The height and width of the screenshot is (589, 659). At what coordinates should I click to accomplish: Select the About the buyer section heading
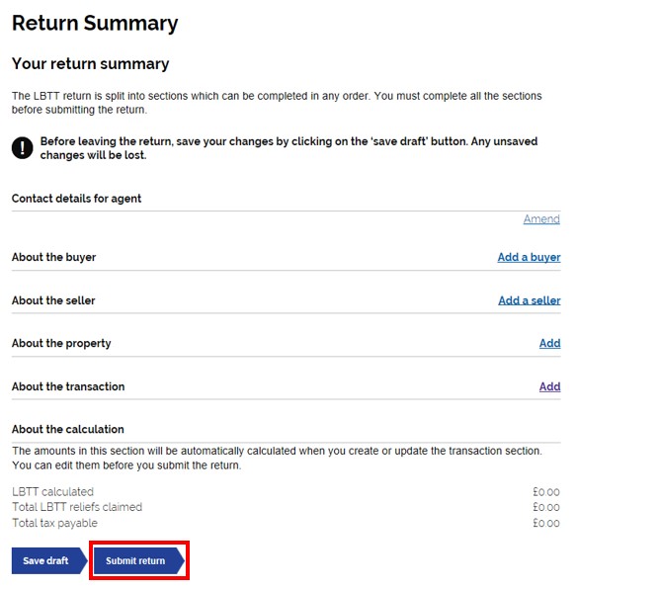click(x=53, y=257)
